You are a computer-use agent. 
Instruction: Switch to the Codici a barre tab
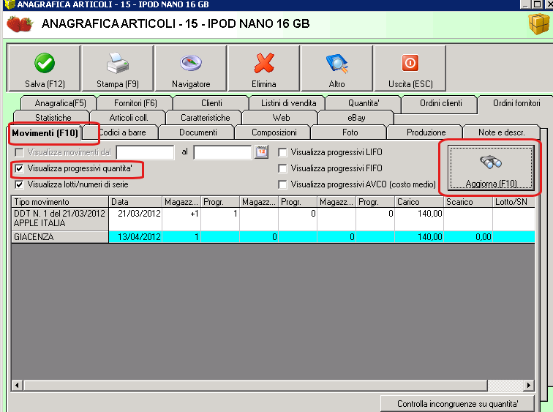pos(121,132)
